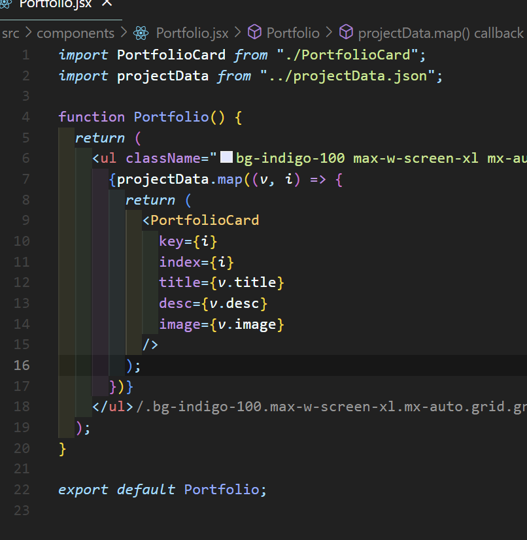527x540 pixels.
Task: Click the })} closing brackets on line 17
Action: pyautogui.click(x=121, y=386)
